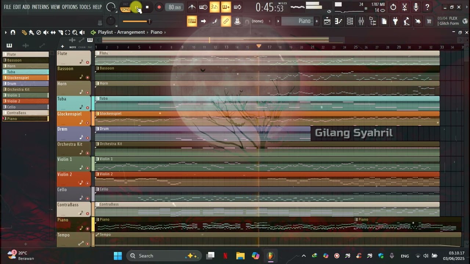
Task: Open the FILE menu
Action: click(7, 7)
